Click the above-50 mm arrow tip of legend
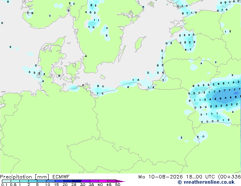The height and width of the screenshot is (186, 241). pyautogui.click(x=121, y=181)
